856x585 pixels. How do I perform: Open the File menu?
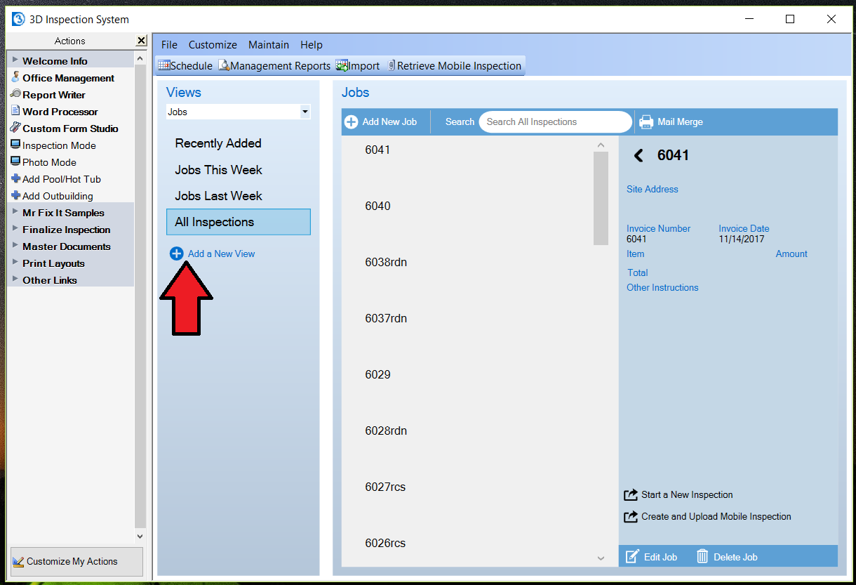(169, 44)
